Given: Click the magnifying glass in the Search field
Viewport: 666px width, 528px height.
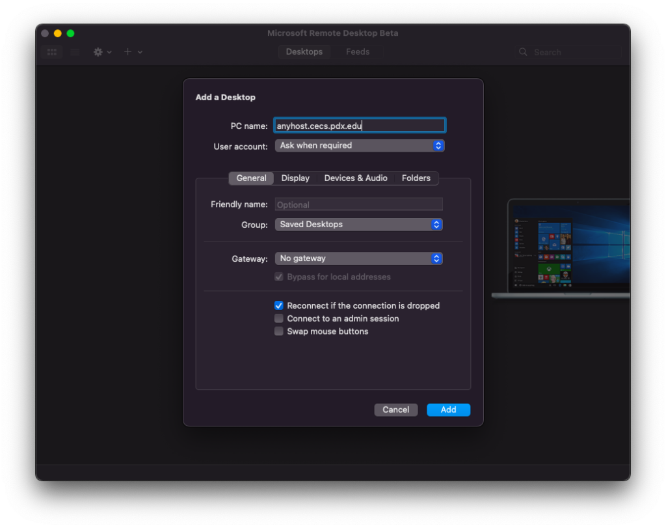Looking at the screenshot, I should (x=524, y=51).
